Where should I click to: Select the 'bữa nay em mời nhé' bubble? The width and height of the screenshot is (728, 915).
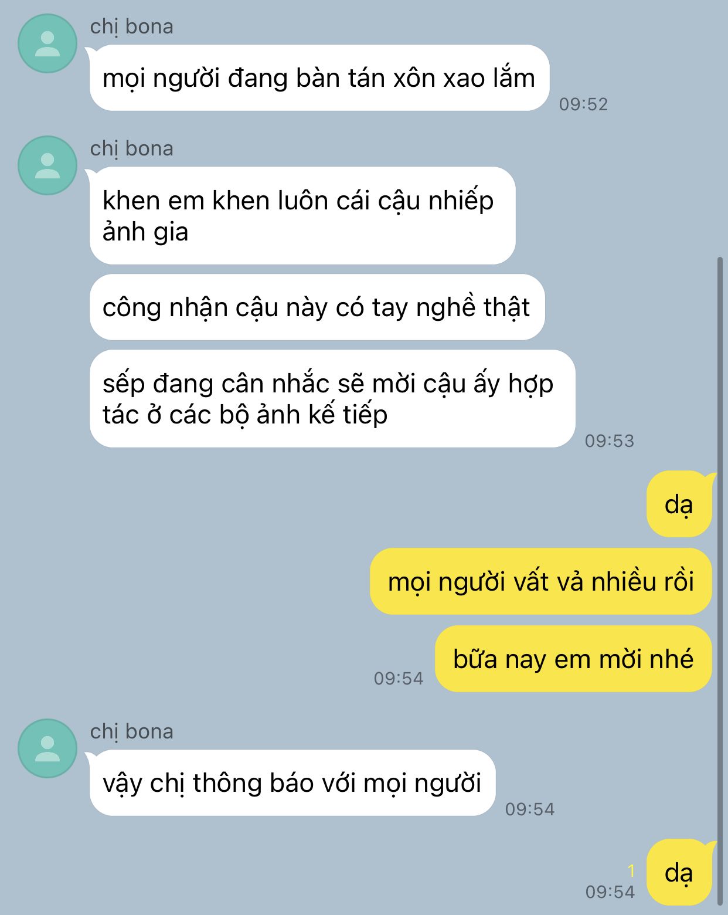click(x=573, y=659)
